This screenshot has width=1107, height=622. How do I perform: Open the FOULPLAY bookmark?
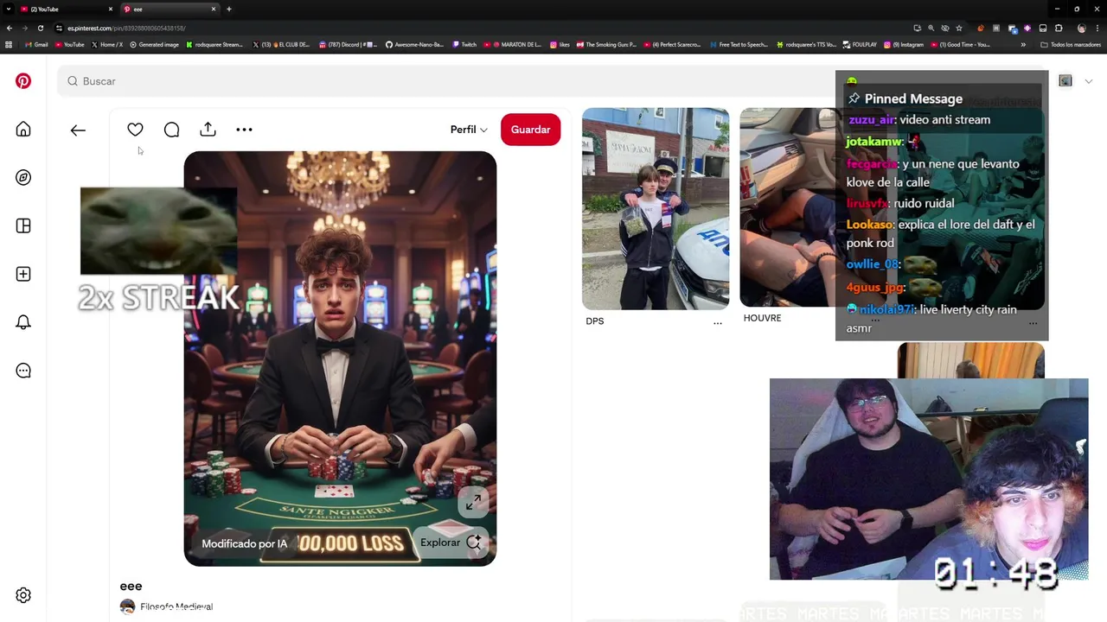pos(860,44)
